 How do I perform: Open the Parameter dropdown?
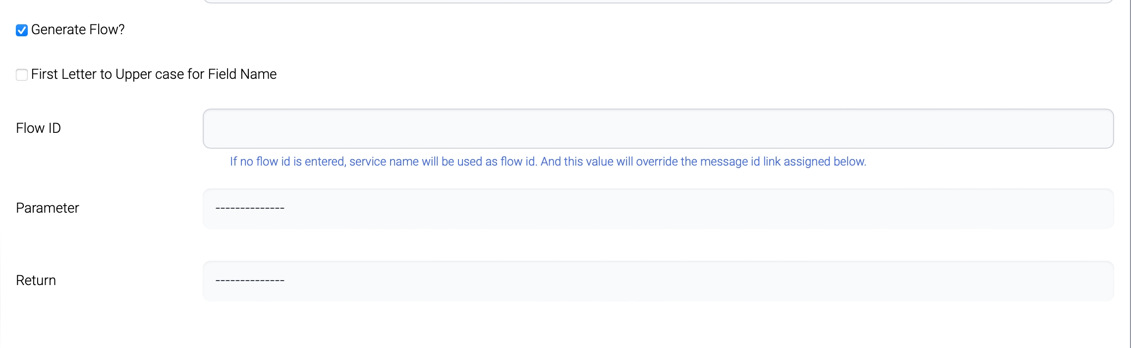coord(658,209)
